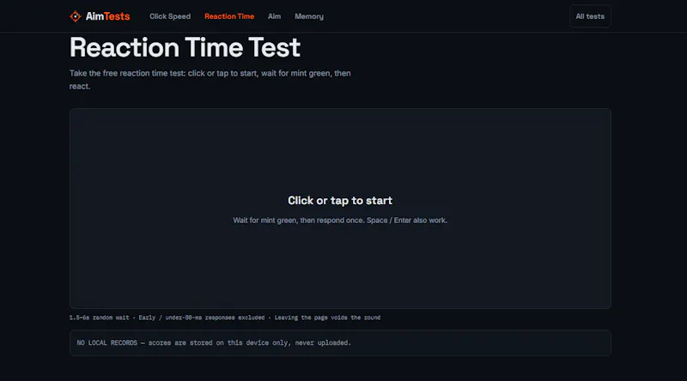Go to the Click Speed test
Screen dimensions: 687x381
pos(170,16)
